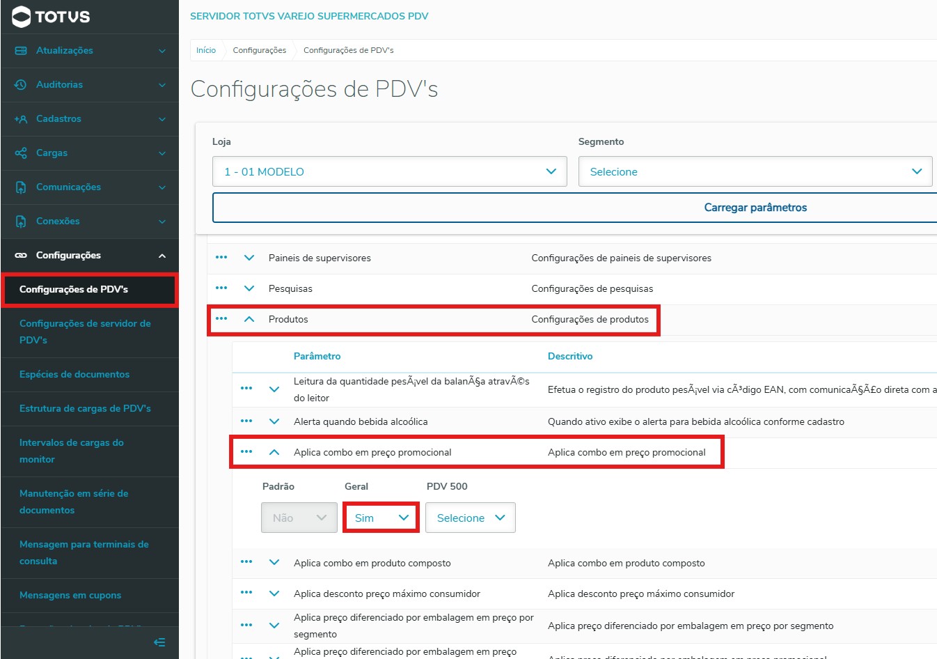Expand the Cargas menu chevron
The image size is (937, 659).
[x=162, y=153]
